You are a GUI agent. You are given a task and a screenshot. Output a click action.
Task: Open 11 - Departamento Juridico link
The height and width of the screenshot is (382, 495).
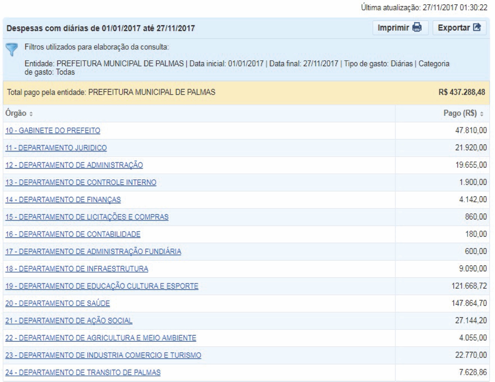[56, 148]
